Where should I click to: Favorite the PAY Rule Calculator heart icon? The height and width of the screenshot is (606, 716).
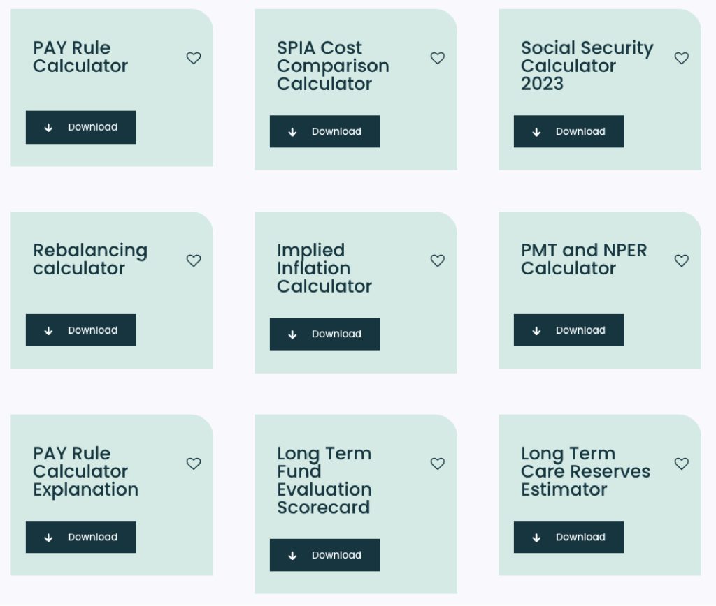(x=194, y=58)
